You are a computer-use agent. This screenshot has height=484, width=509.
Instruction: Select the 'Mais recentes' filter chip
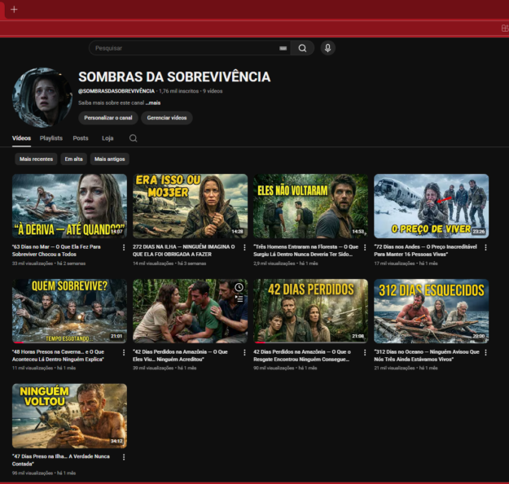tap(36, 159)
